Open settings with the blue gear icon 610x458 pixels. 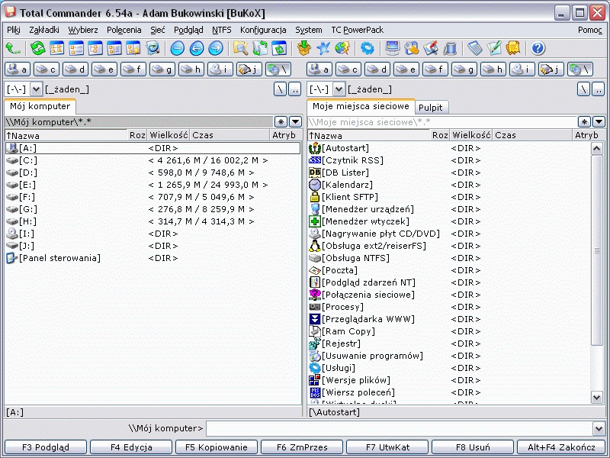[367, 48]
